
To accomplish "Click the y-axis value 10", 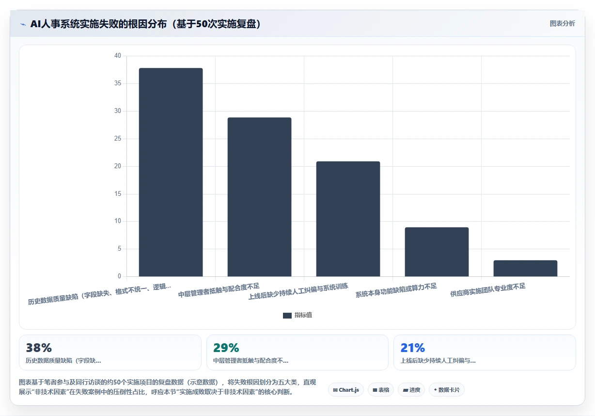I will pyautogui.click(x=118, y=221).
